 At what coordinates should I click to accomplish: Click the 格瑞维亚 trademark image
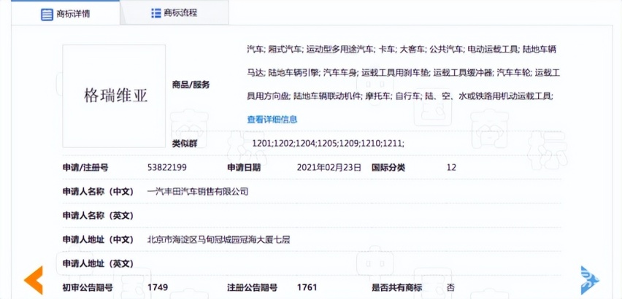pyautogui.click(x=114, y=96)
